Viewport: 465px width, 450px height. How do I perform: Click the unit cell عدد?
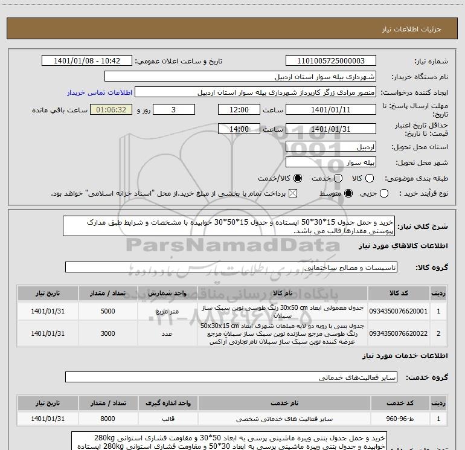click(x=167, y=333)
